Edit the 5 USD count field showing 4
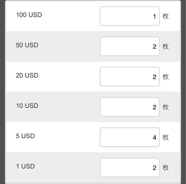186x184 pixels. pos(130,137)
